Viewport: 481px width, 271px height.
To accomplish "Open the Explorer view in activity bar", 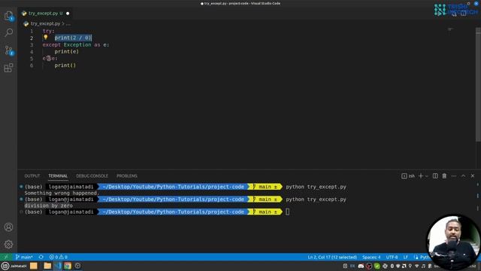I will tap(8, 15).
